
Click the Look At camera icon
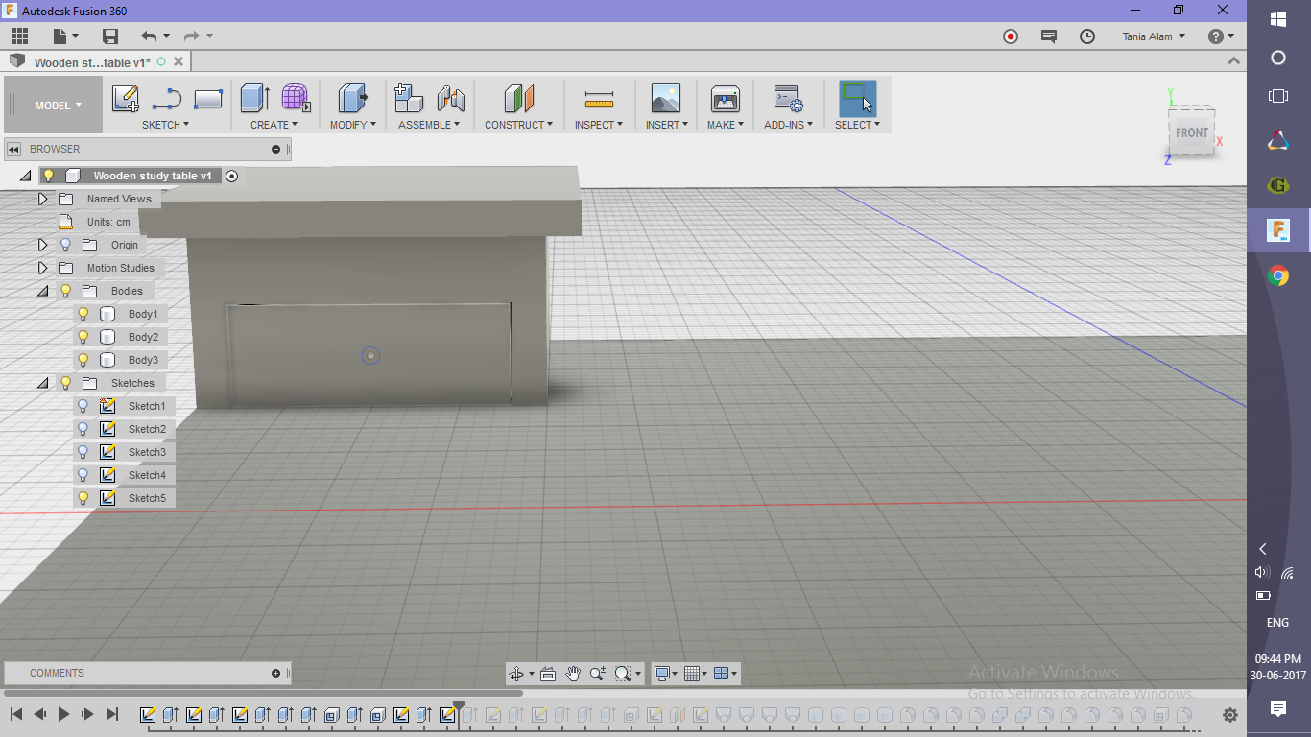coord(548,674)
